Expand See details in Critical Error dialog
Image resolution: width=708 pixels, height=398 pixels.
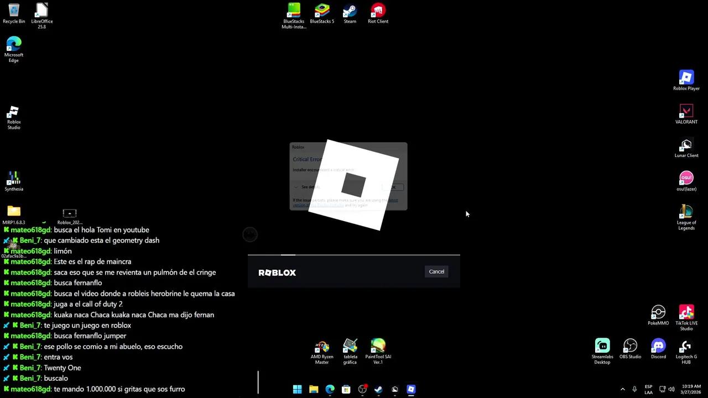coord(308,187)
